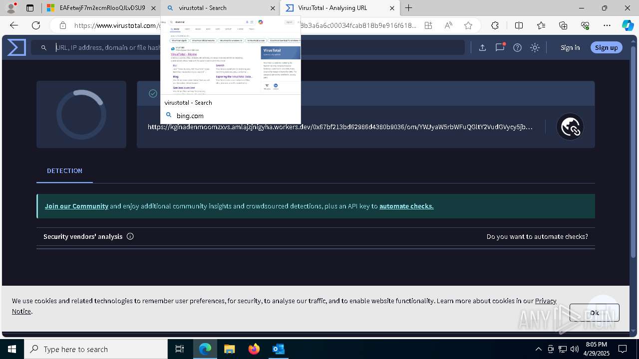Click the Type here to search box
Image resolution: width=639 pixels, height=359 pixels.
click(x=96, y=349)
